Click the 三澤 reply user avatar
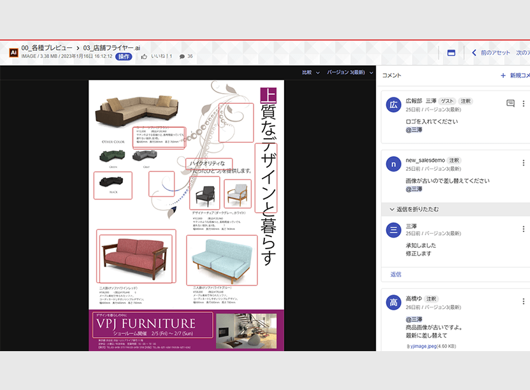Screen dimensions: 530x390 tap(394, 230)
